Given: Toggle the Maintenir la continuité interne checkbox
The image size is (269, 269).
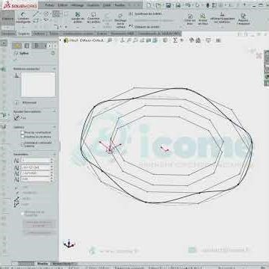Looking at the screenshot, I should click(x=22, y=144).
